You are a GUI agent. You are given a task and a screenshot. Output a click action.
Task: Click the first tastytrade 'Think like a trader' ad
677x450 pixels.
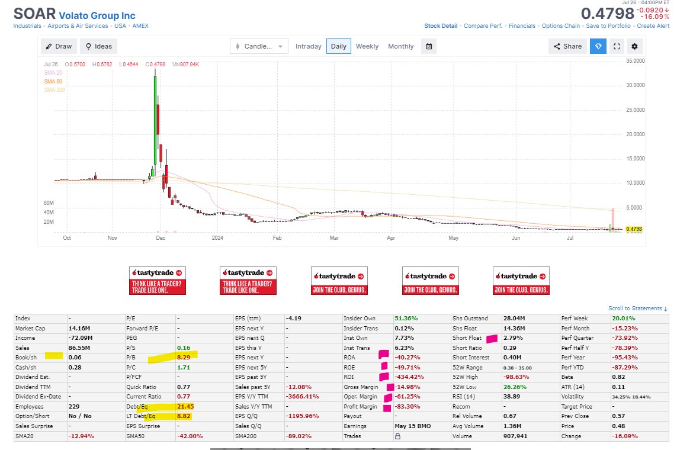click(x=157, y=281)
